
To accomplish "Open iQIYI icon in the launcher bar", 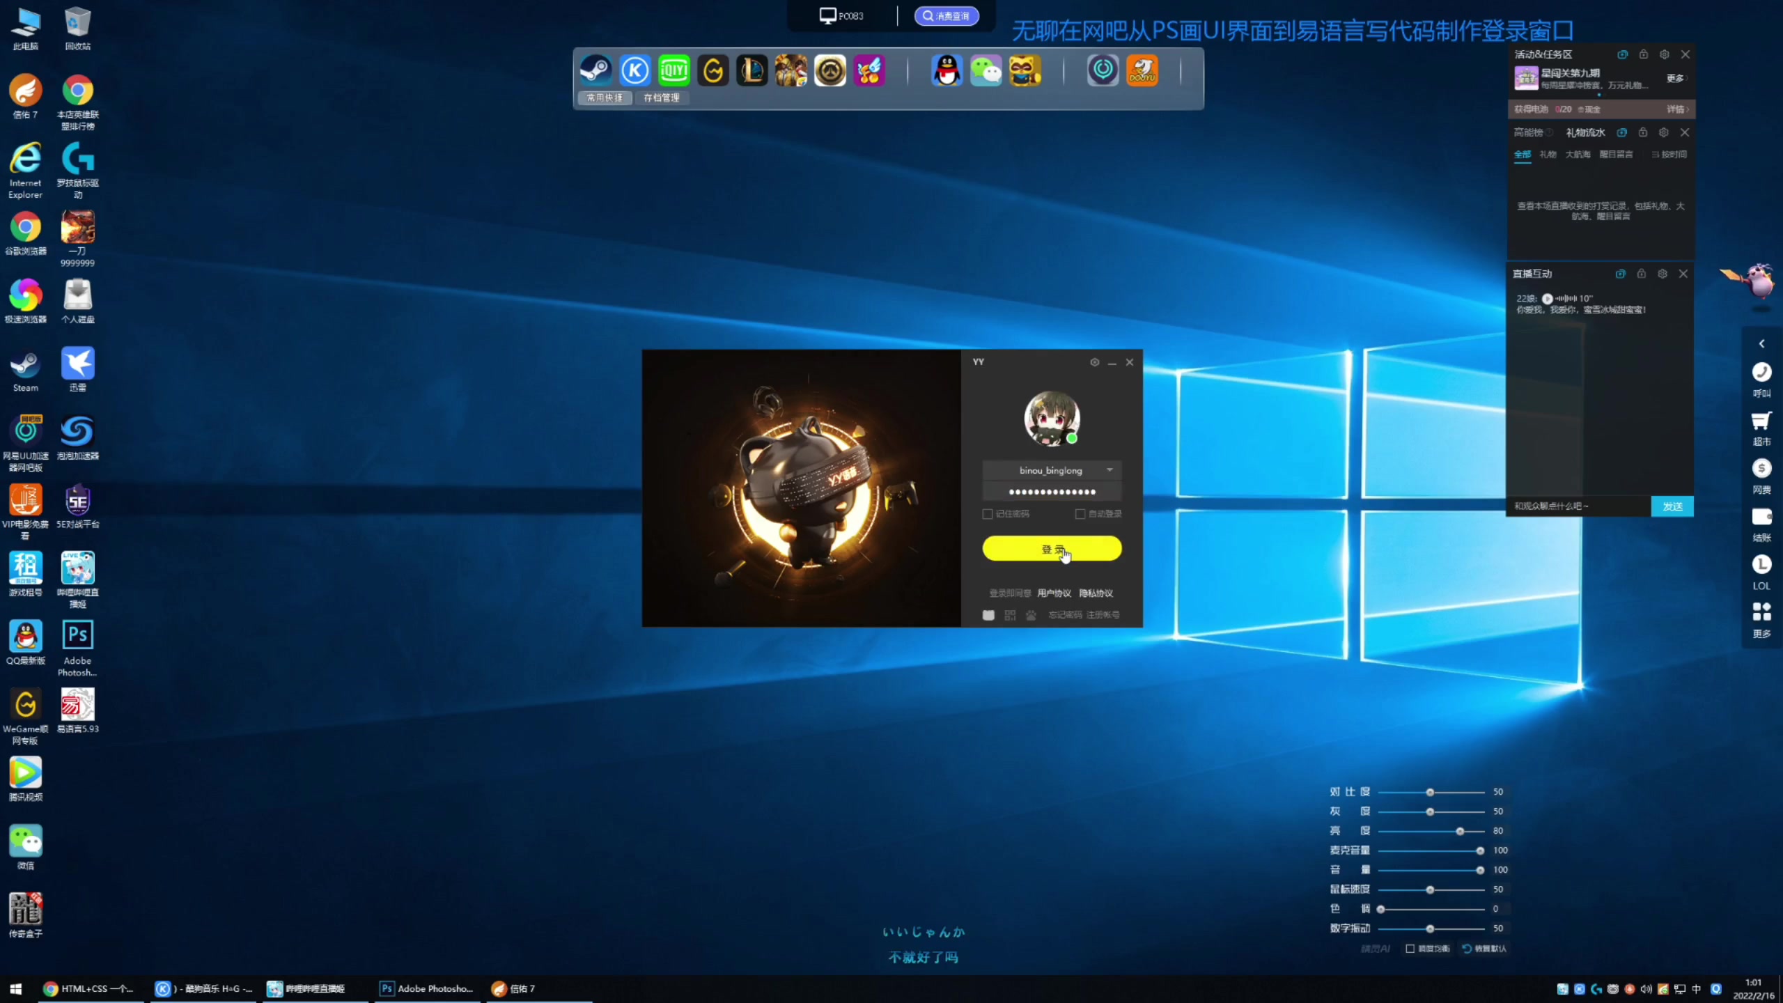I will [x=674, y=70].
